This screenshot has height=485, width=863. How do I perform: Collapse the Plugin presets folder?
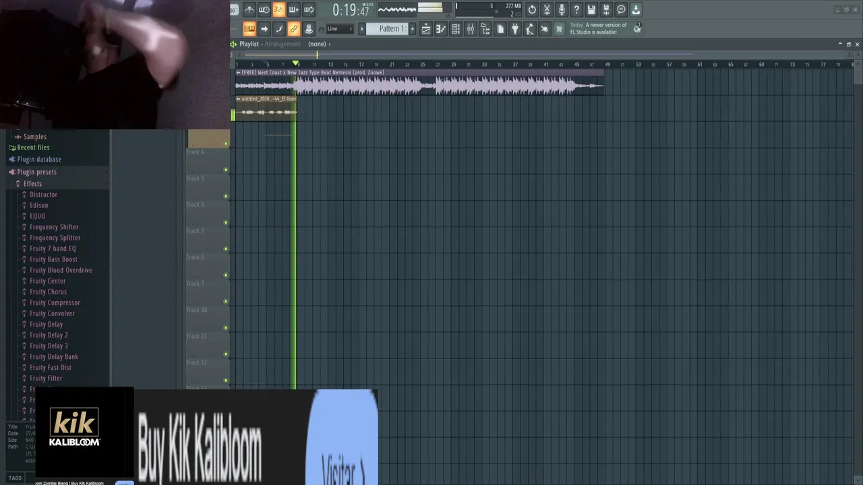point(36,172)
